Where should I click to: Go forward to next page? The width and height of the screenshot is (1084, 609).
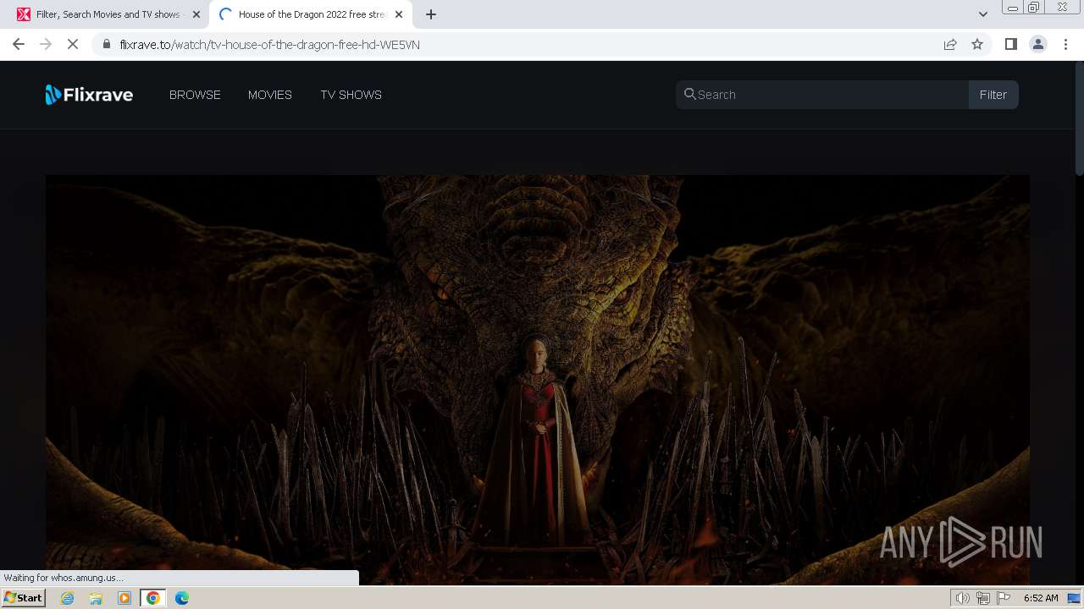pos(46,44)
